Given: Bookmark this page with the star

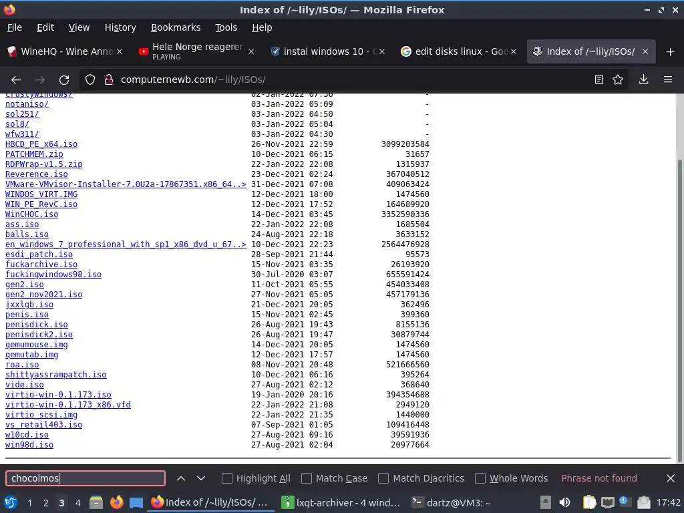Looking at the screenshot, I should [x=618, y=79].
